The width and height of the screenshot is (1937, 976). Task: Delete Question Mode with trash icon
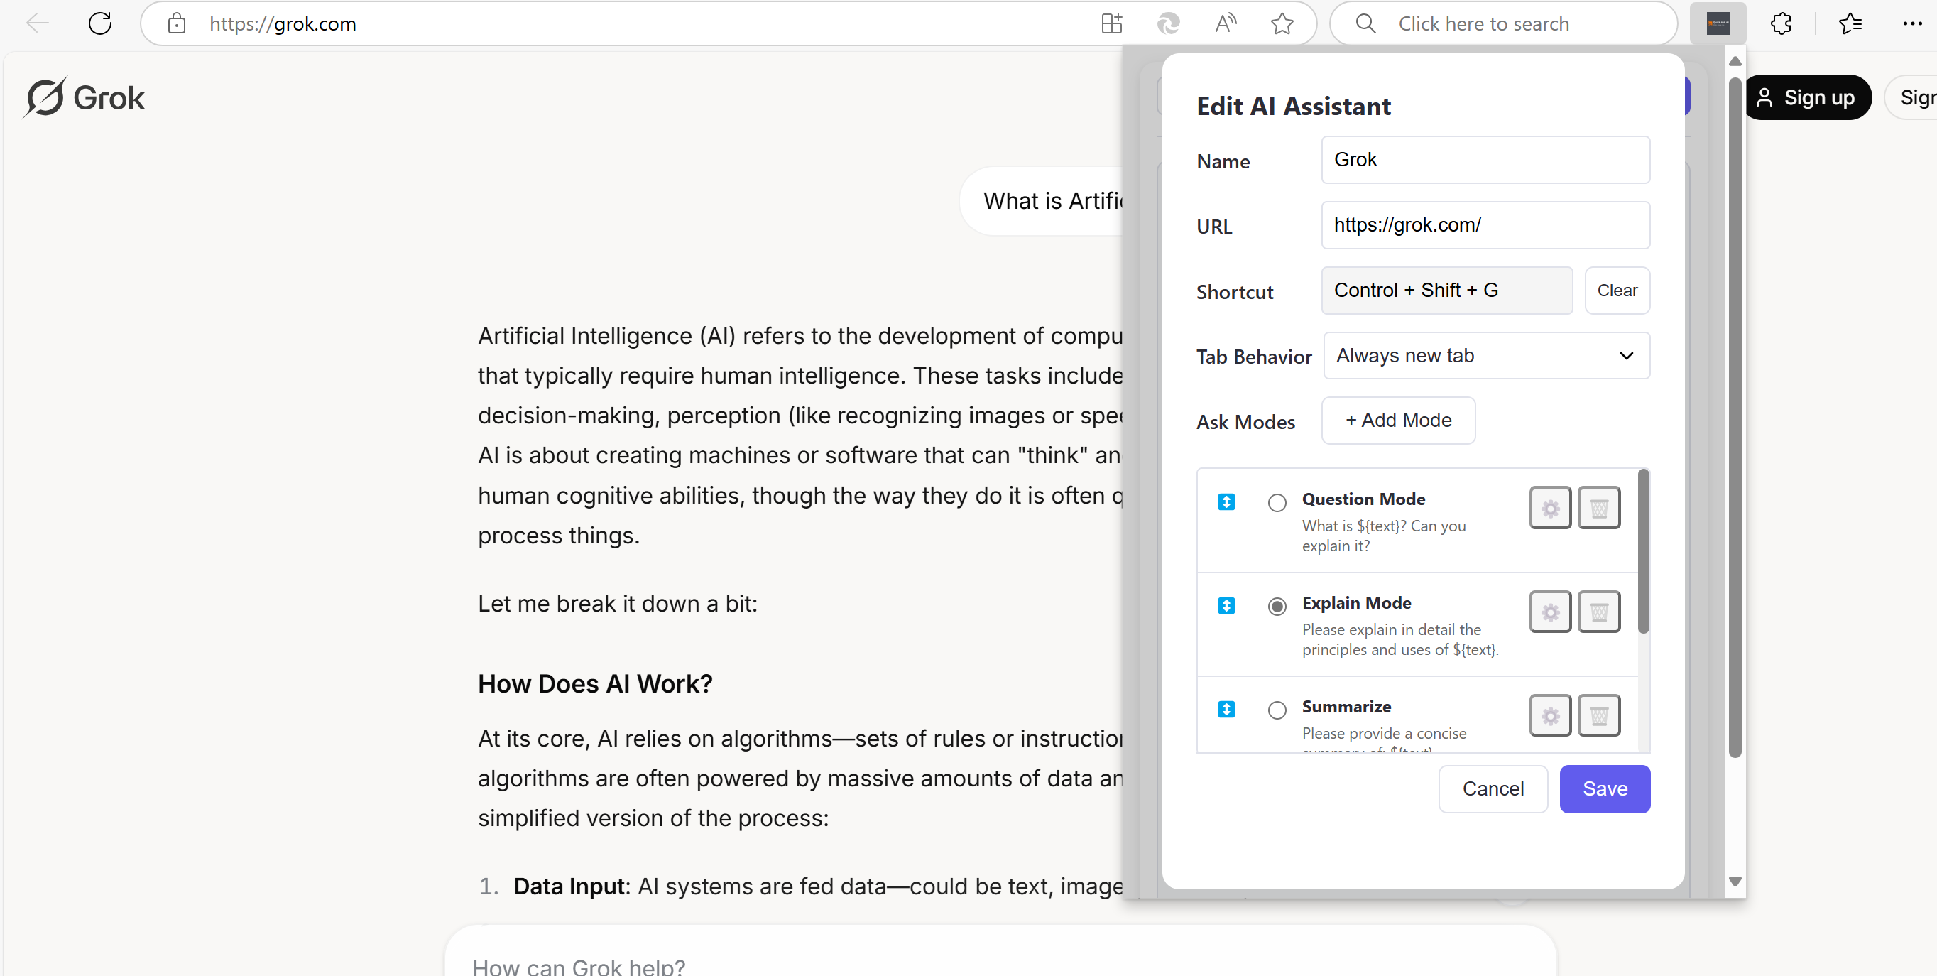[1598, 508]
